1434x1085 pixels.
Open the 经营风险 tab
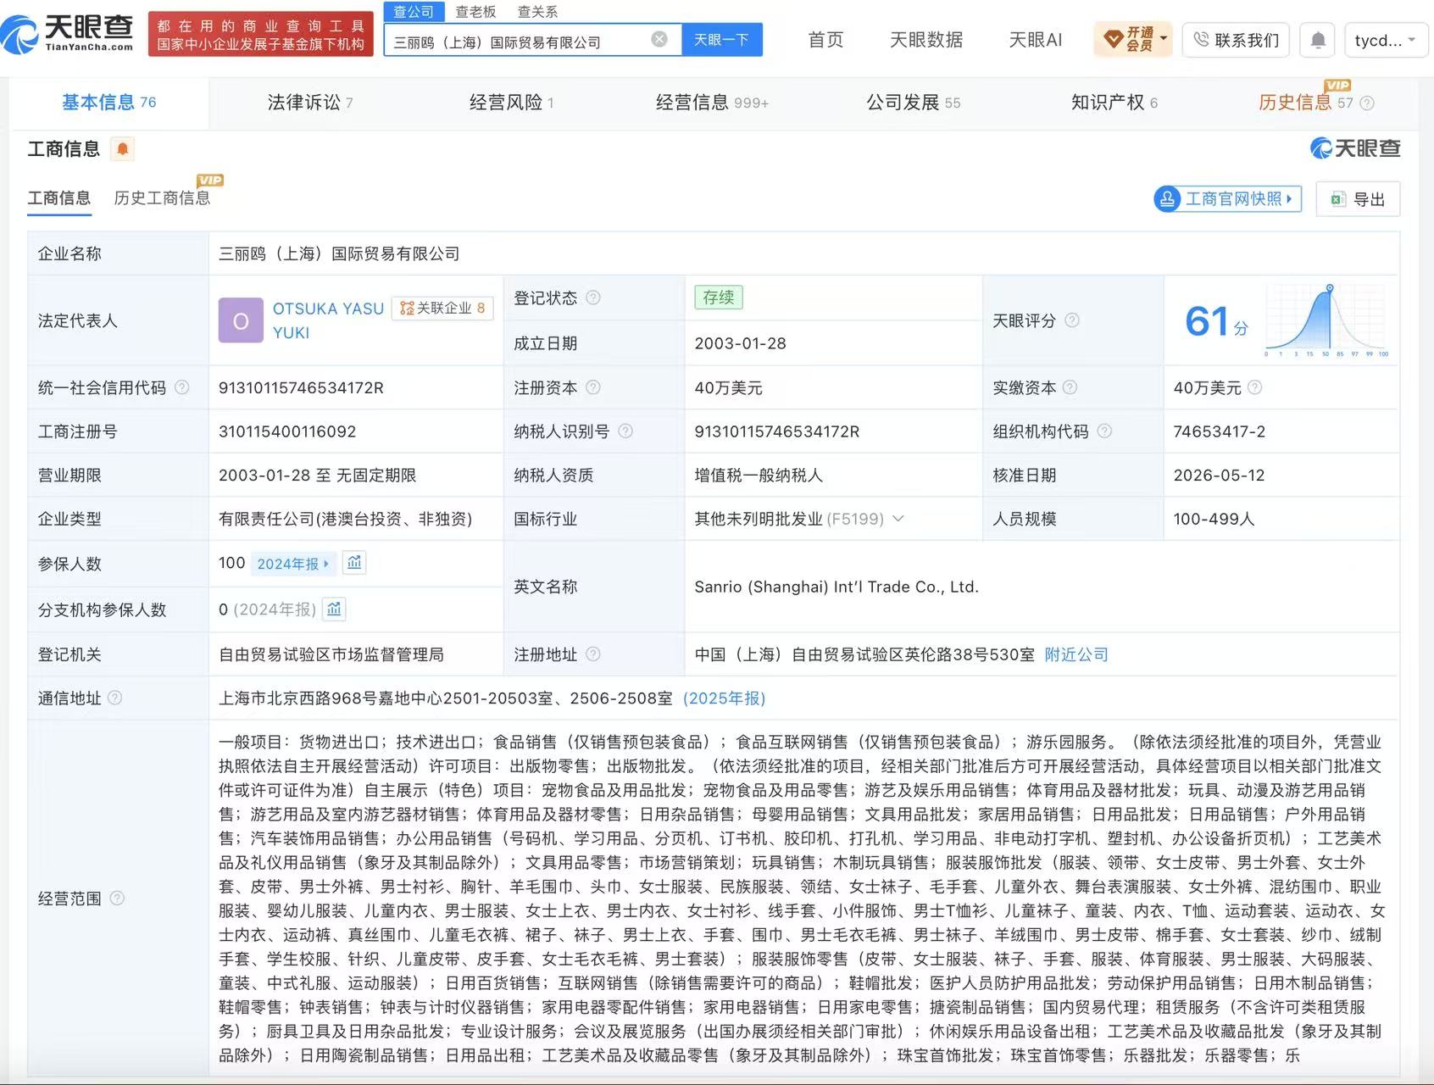(512, 103)
